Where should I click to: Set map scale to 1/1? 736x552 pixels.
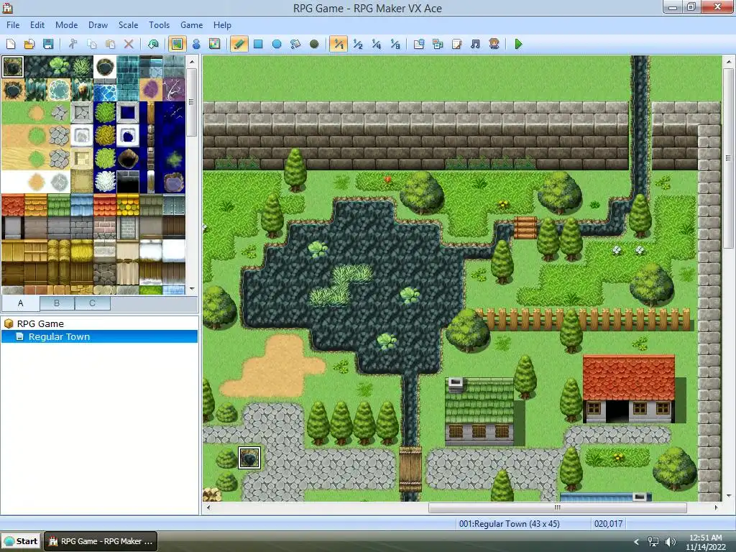click(x=339, y=44)
